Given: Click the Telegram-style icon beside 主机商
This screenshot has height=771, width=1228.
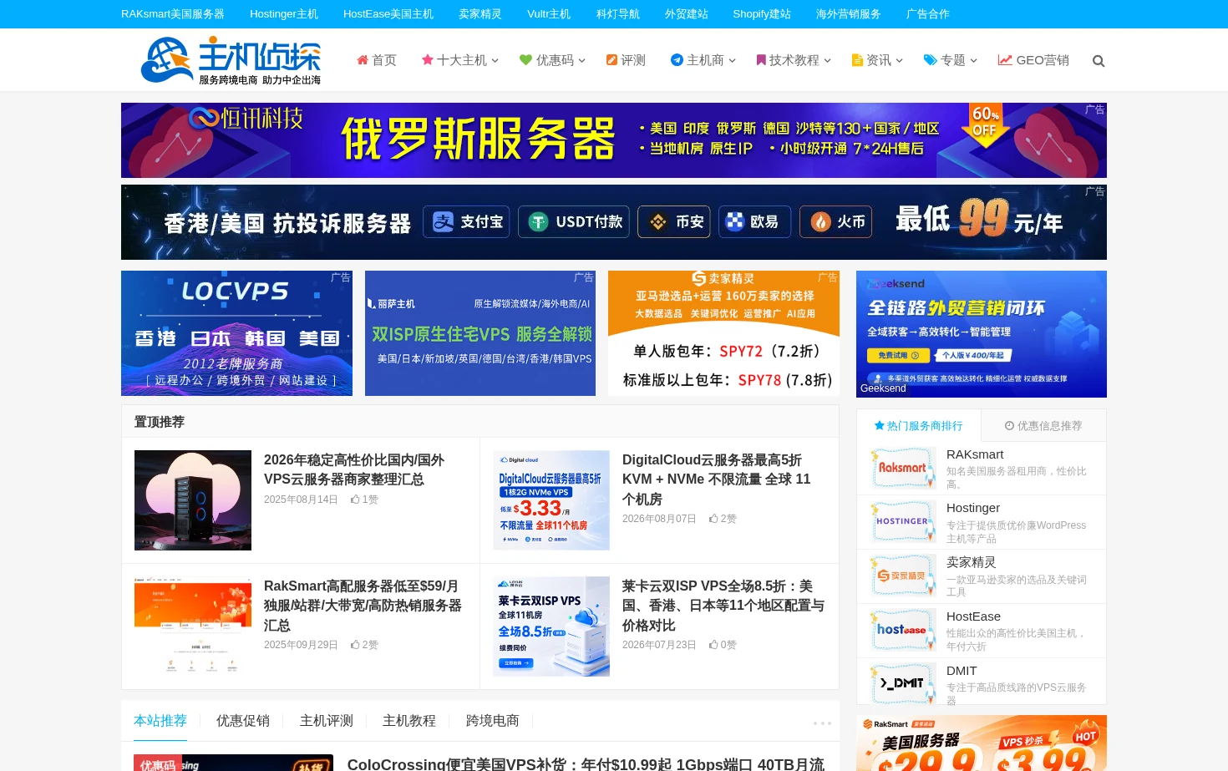Looking at the screenshot, I should (677, 60).
